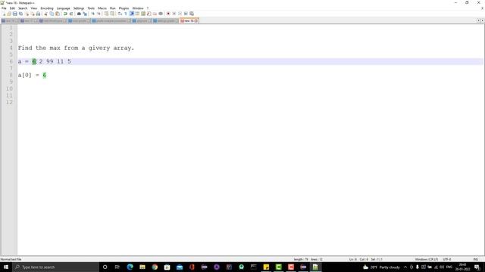Screen dimensions: 485x272
Task: Click the Paste toolbar icon
Action: point(58,14)
